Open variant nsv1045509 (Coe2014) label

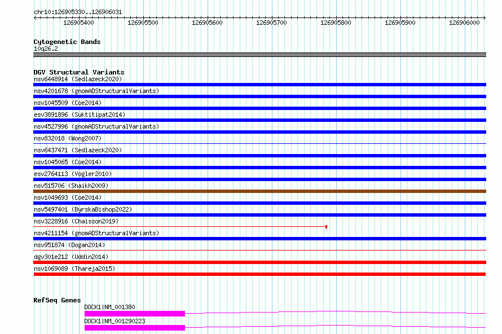coord(68,103)
